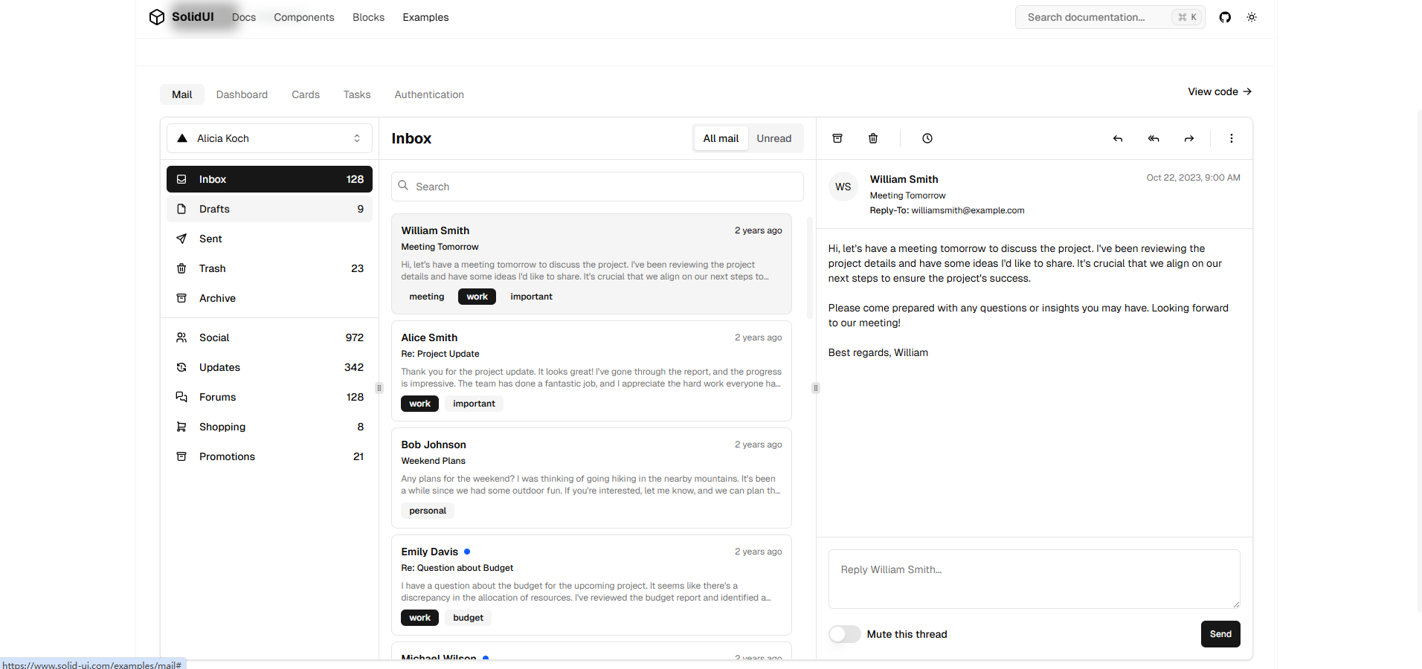This screenshot has height=669, width=1422.
Task: Open the more options vertical dots menu
Action: point(1232,138)
